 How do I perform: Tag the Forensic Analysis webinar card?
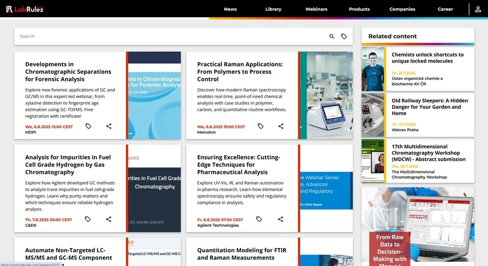point(88,126)
